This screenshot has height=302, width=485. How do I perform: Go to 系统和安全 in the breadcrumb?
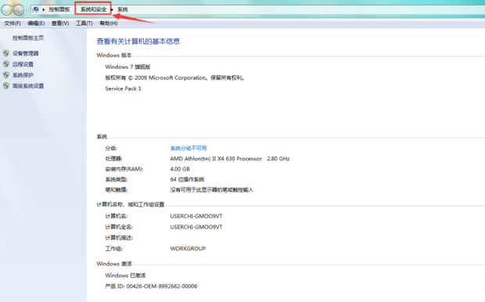[93, 9]
